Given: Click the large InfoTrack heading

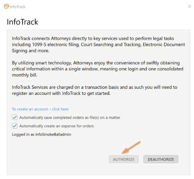Looking at the screenshot, I should [x=23, y=22].
